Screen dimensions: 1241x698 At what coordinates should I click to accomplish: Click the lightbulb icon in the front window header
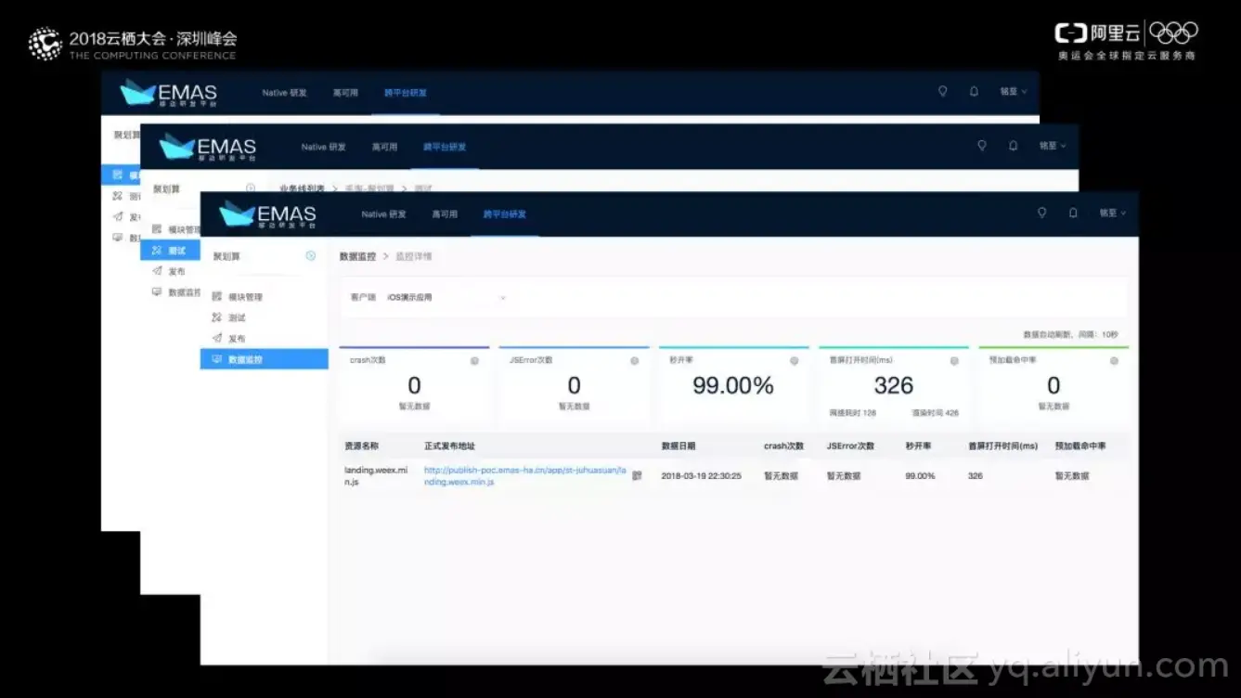tap(1041, 213)
